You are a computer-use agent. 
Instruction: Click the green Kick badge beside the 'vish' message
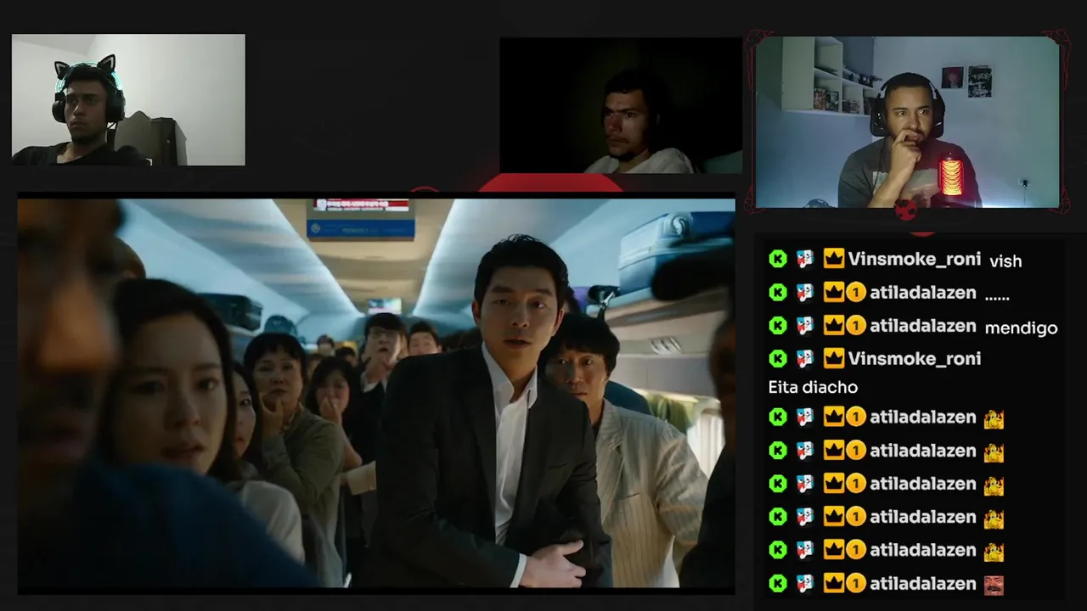tap(778, 259)
